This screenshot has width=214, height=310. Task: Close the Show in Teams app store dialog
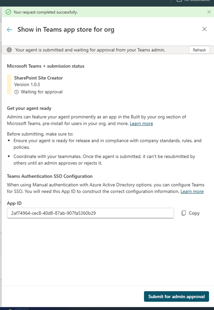[204, 29]
